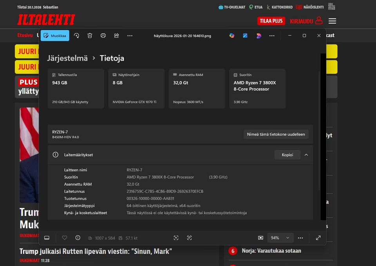Viewport: 376px width, 266px height.
Task: Click the Muokkaa edit button
Action: point(55,36)
